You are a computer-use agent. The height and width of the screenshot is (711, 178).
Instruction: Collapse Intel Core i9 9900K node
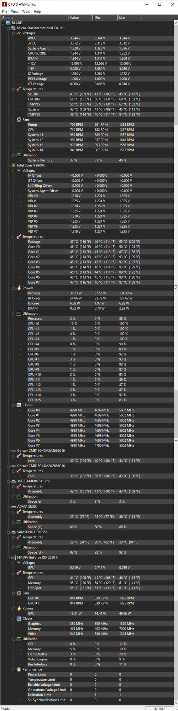(9, 165)
